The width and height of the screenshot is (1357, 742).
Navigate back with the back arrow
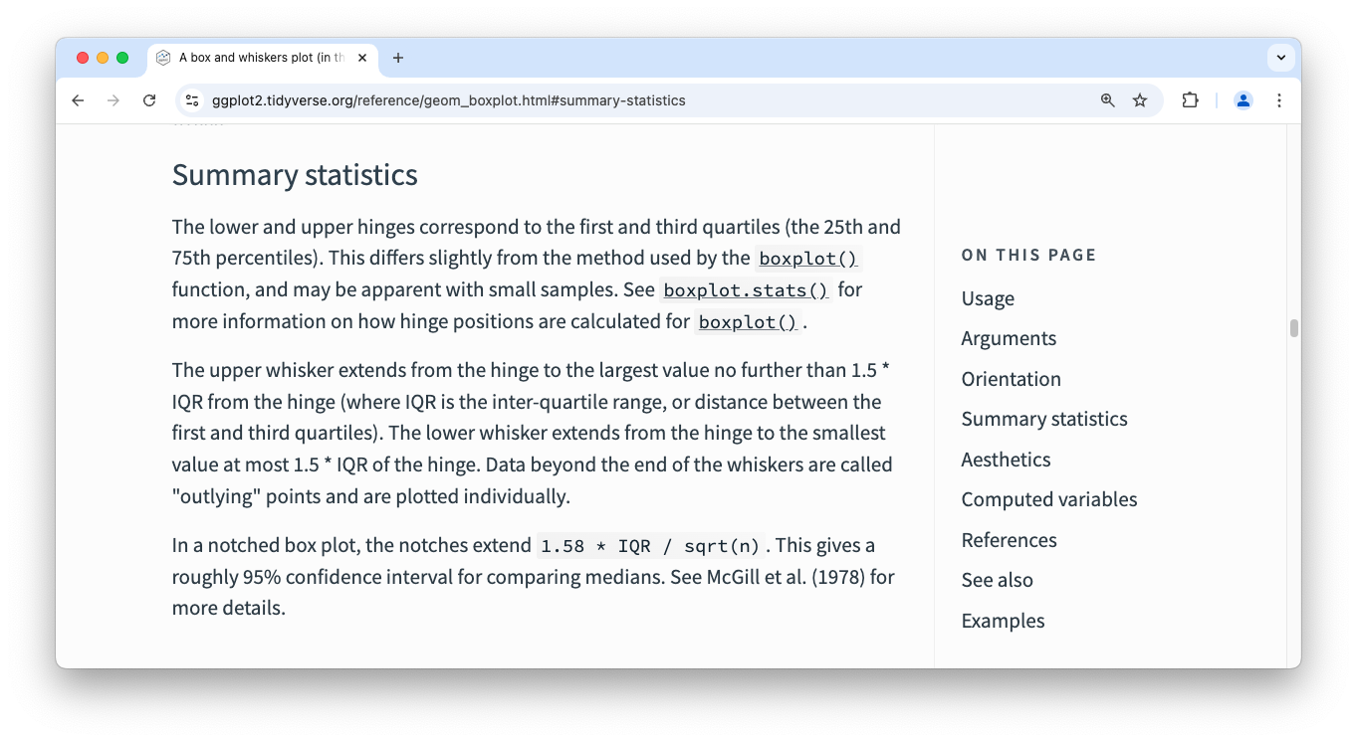(78, 99)
